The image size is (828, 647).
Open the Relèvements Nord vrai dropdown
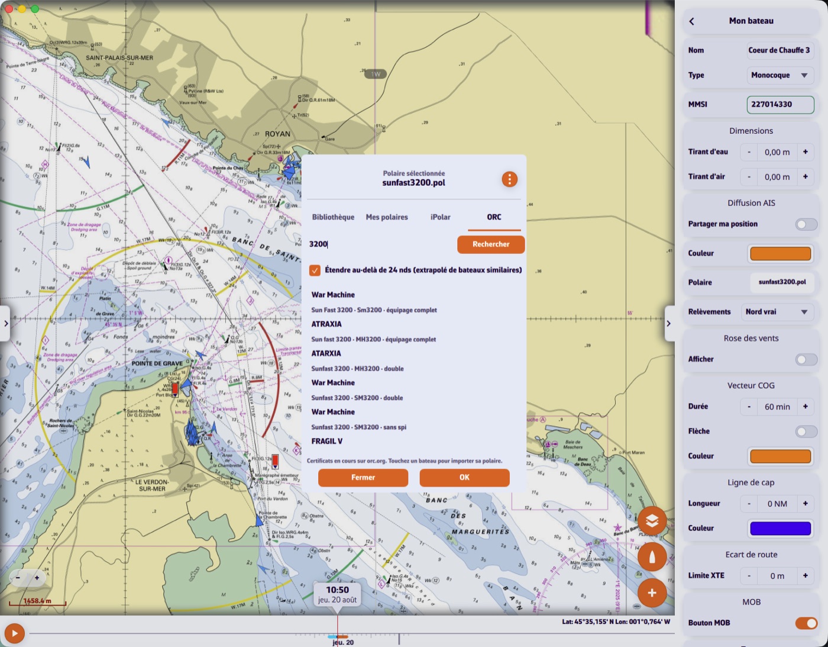[777, 312]
